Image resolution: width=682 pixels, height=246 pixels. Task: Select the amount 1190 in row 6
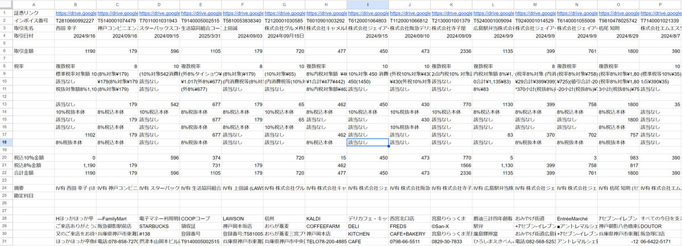pos(76,51)
